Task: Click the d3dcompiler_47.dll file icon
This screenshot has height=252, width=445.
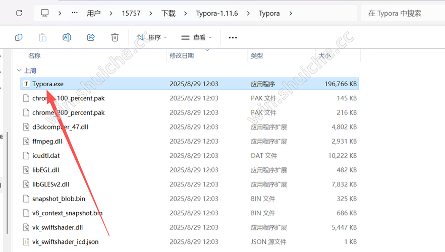Action: (x=26, y=127)
